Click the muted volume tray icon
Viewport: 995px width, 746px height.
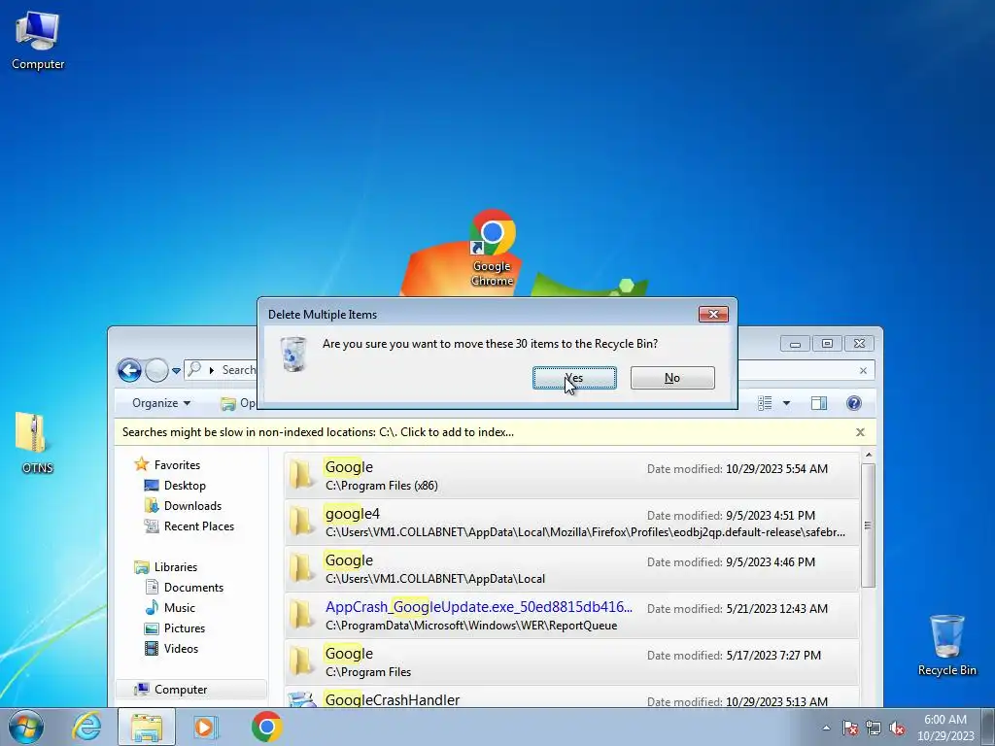pyautogui.click(x=897, y=728)
